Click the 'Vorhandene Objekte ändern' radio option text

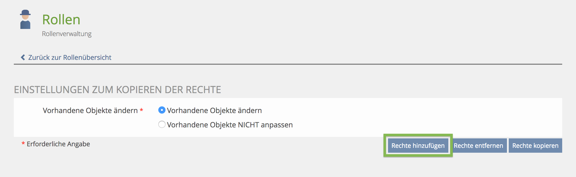pyautogui.click(x=214, y=110)
